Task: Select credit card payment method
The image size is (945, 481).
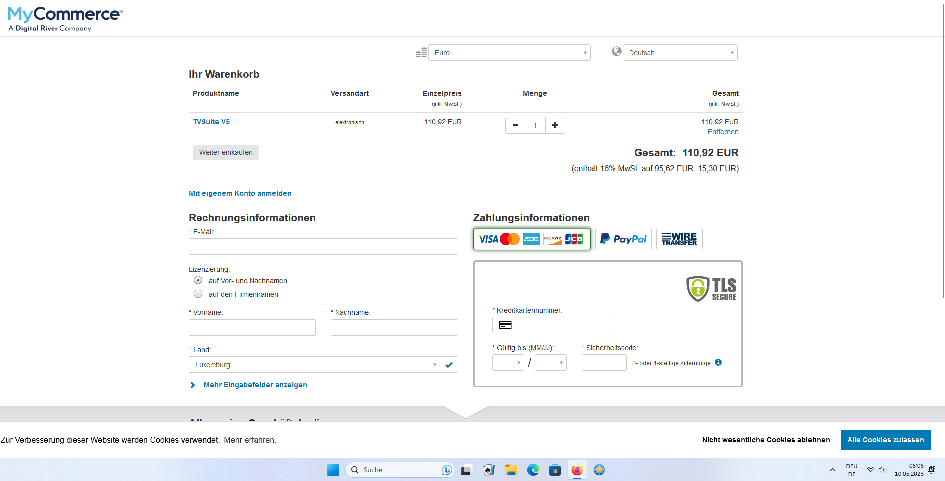Action: 532,239
